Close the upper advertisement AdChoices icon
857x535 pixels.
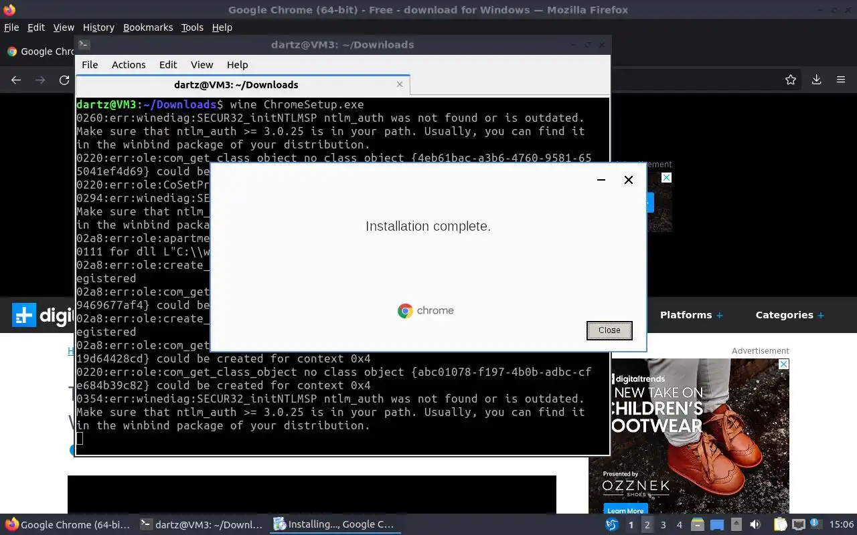(x=666, y=177)
